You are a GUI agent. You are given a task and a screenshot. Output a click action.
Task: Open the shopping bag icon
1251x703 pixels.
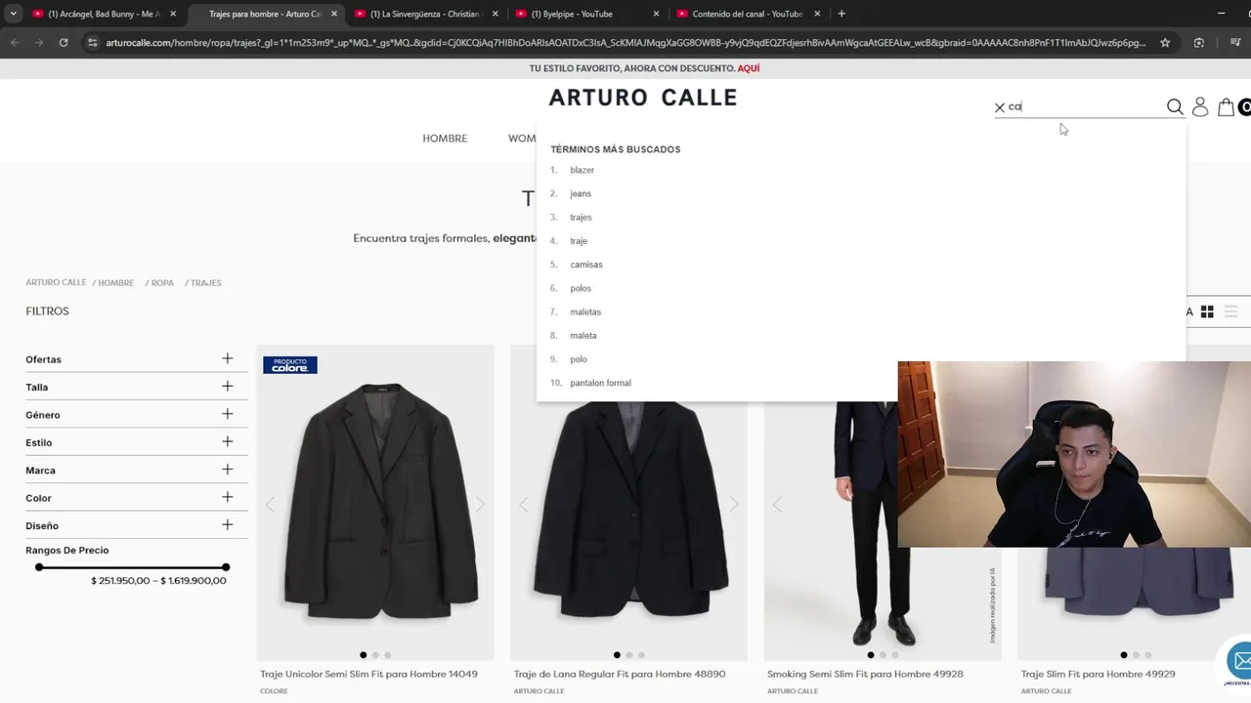click(1226, 107)
